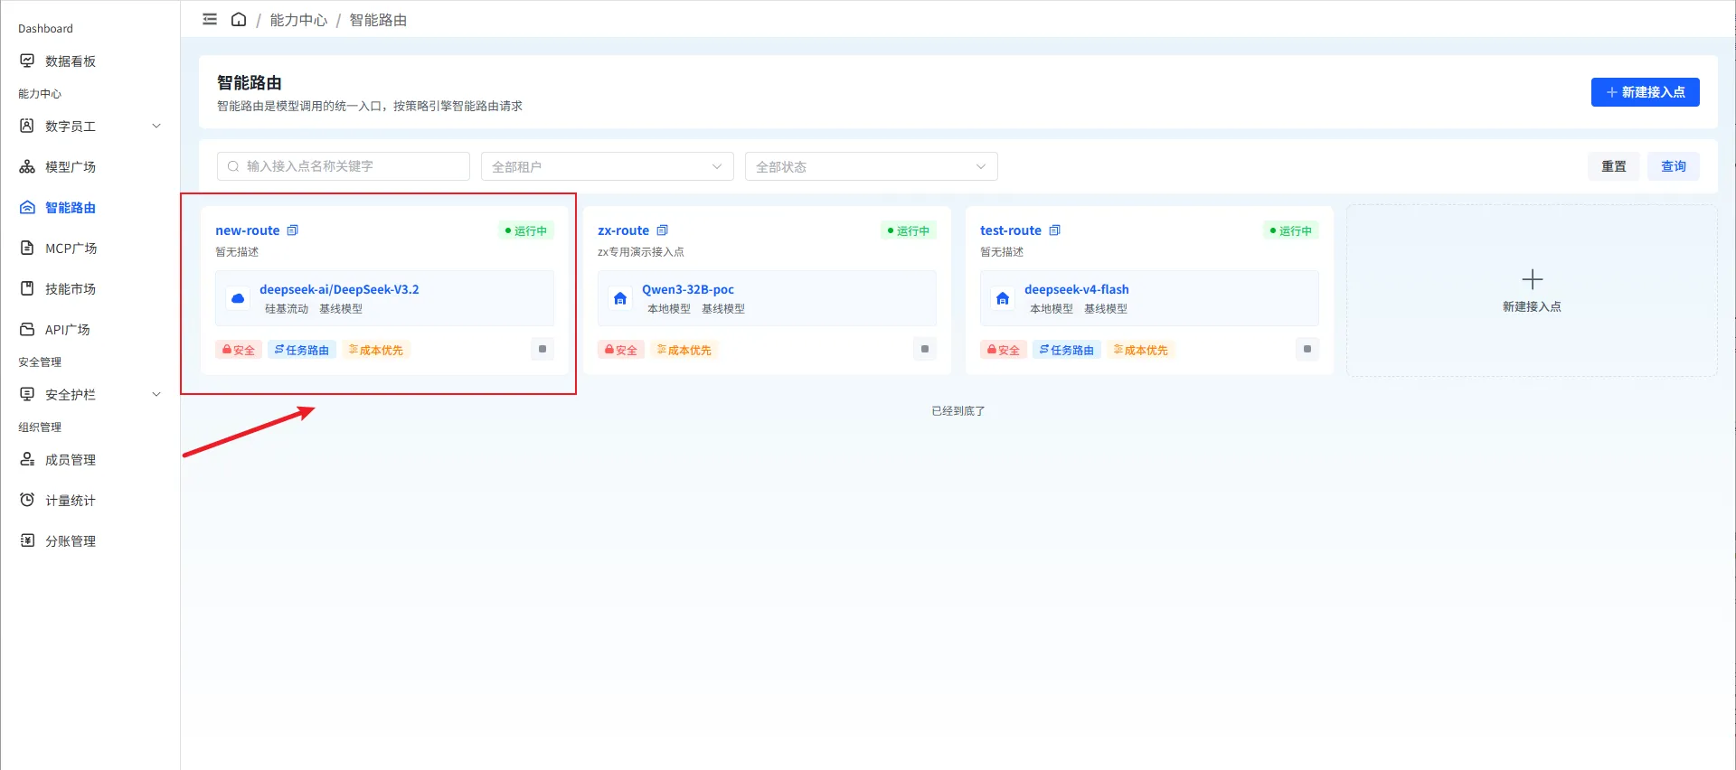Click the 安全 tag on test-route
The height and width of the screenshot is (770, 1736).
click(1004, 350)
